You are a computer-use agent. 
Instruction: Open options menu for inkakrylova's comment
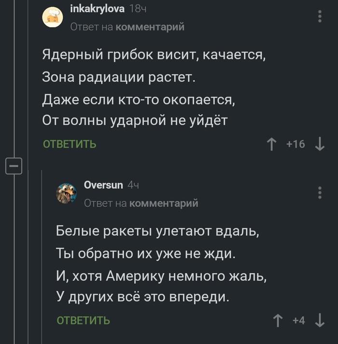[320, 17]
